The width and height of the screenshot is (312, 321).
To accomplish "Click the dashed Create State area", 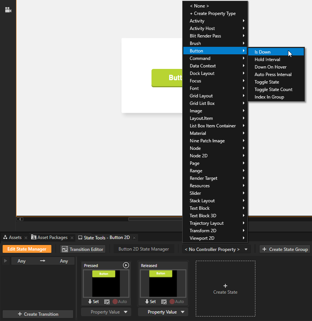I will point(225,288).
